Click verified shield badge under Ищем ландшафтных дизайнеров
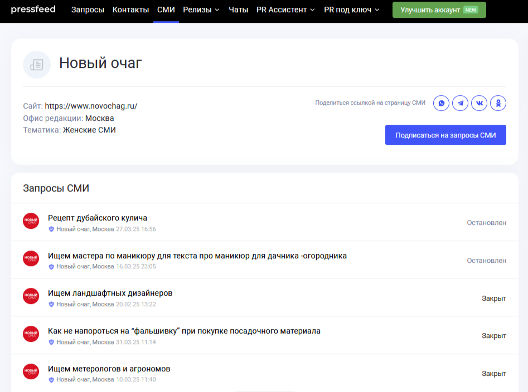The height and width of the screenshot is (392, 528). coord(51,304)
